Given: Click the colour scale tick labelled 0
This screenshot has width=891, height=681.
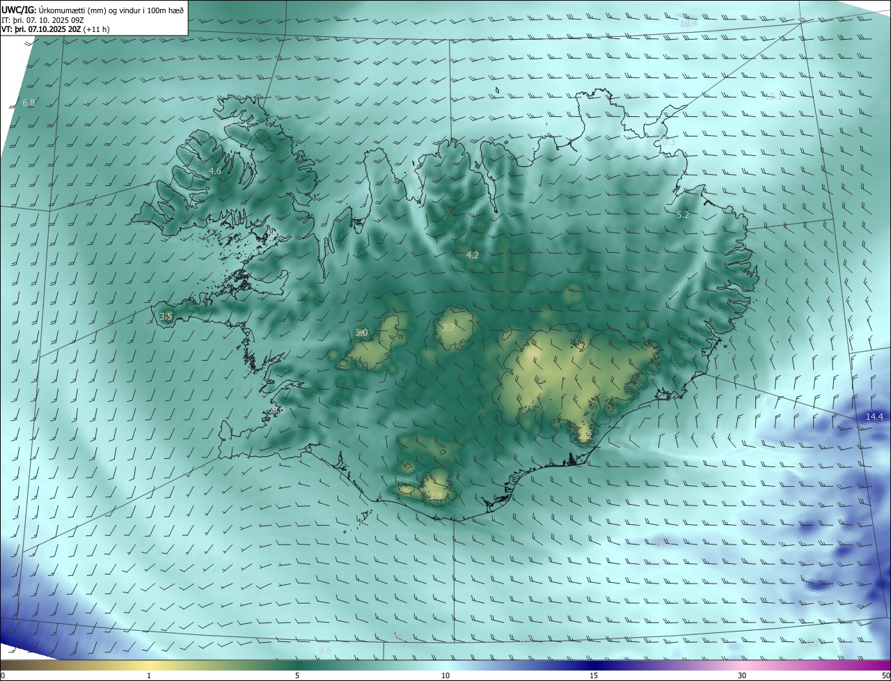Looking at the screenshot, I should 2,675.
